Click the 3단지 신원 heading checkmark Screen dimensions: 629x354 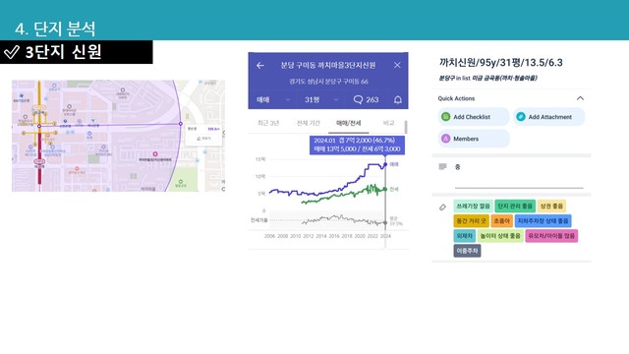pyautogui.click(x=11, y=52)
